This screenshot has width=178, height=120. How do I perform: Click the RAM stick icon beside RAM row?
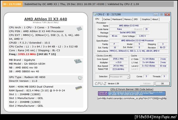(79, 88)
